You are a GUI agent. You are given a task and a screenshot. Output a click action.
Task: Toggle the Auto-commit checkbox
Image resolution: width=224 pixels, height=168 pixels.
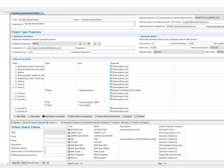pyautogui.click(x=154, y=43)
